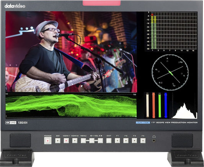Select the circular vectorscope display
This screenshot has height=167, width=204.
170,73
